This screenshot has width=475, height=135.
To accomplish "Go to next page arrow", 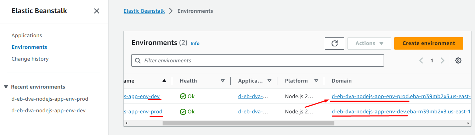I will [442, 61].
